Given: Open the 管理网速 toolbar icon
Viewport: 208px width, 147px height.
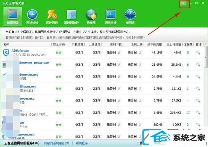Looking at the screenshot, I should (13, 16).
